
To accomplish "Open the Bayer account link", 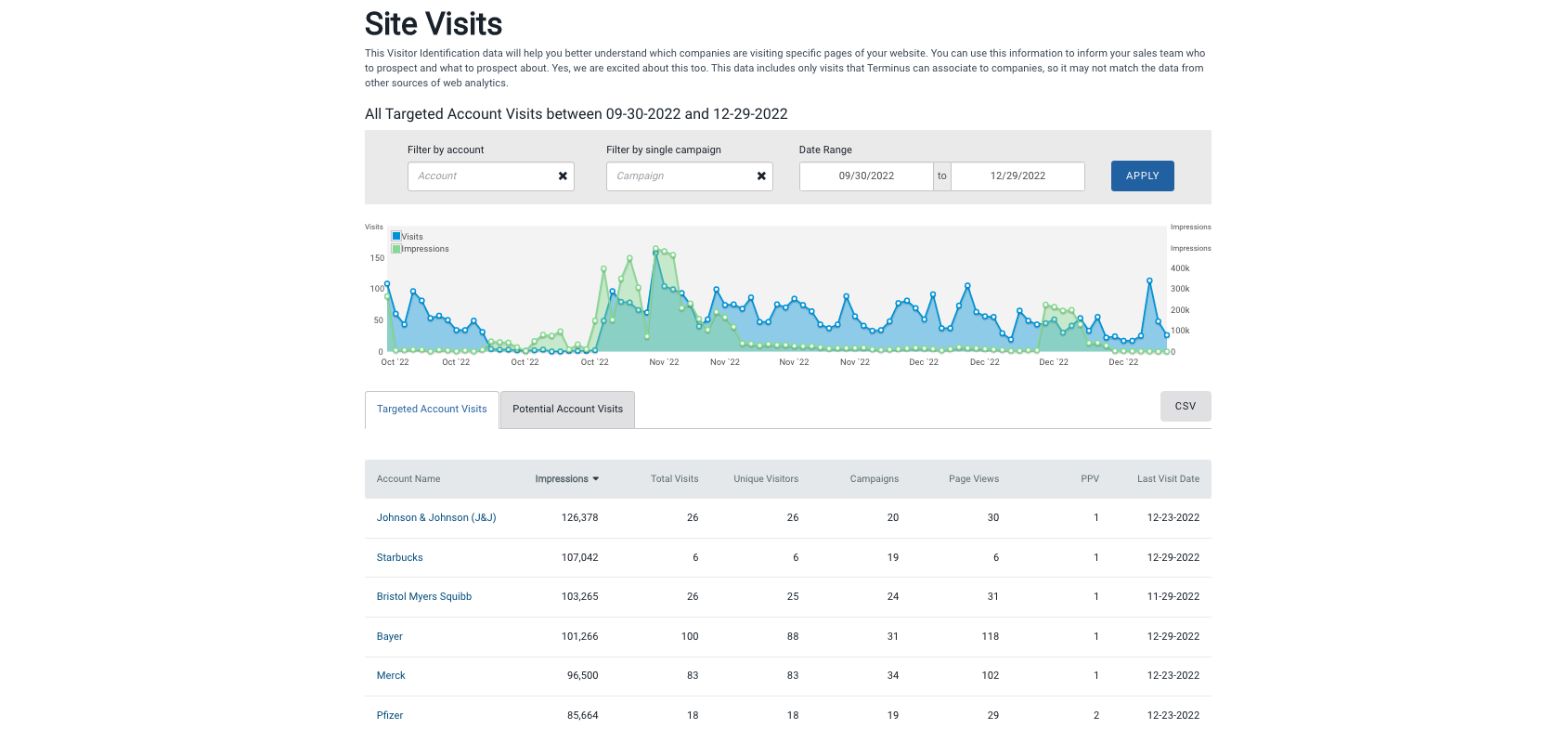I will tap(389, 637).
